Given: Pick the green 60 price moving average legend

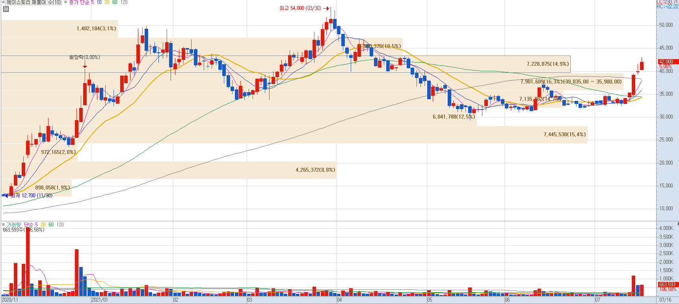Looking at the screenshot, I should coord(115,2).
